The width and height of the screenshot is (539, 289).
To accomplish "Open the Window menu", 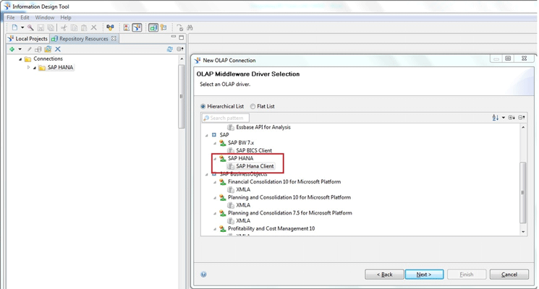I will pos(45,17).
